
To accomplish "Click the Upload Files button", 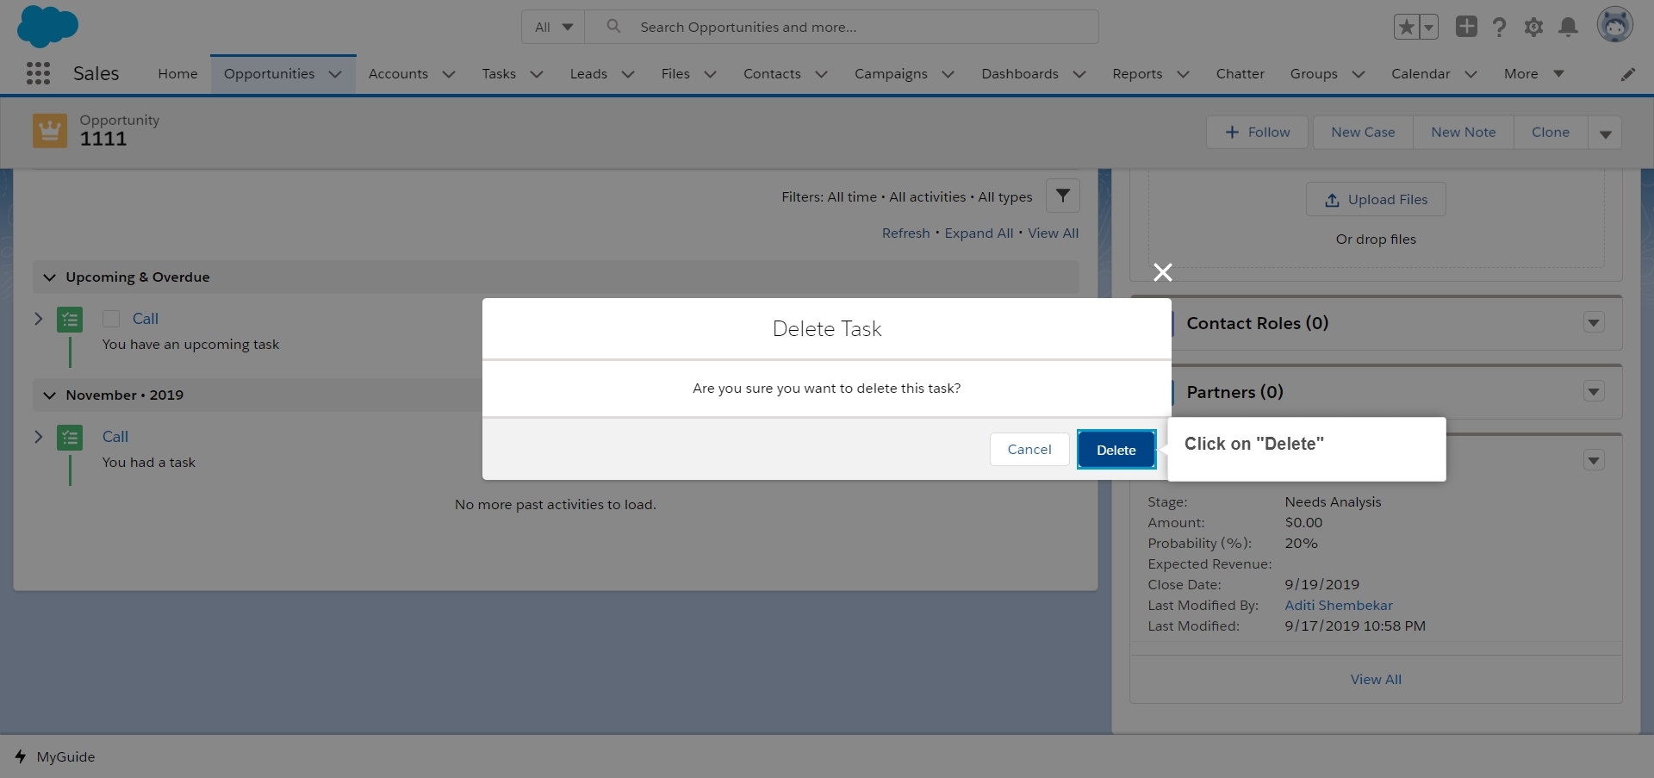I will tap(1376, 199).
